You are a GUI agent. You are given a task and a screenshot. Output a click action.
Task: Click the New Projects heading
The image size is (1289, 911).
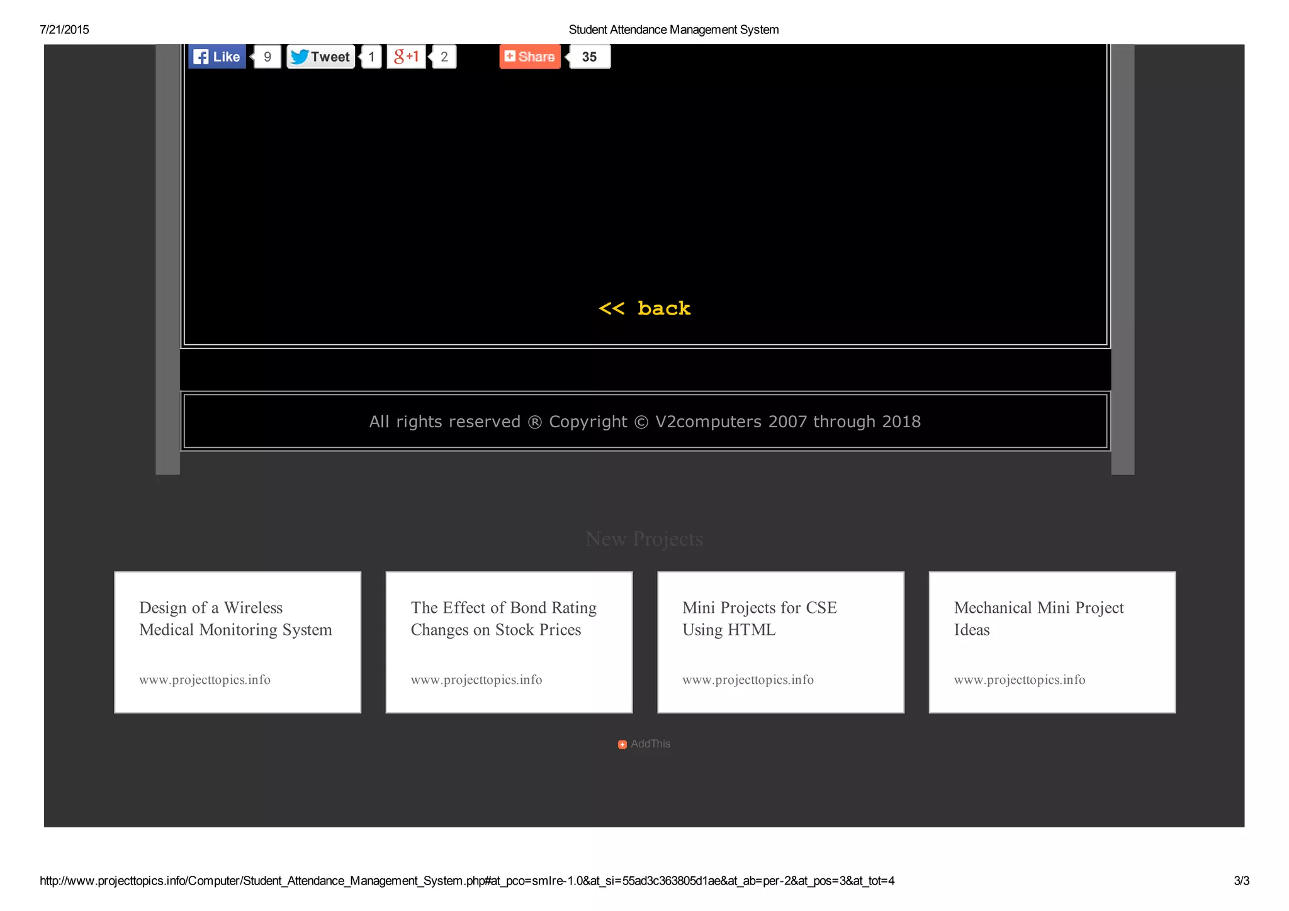[x=644, y=539]
